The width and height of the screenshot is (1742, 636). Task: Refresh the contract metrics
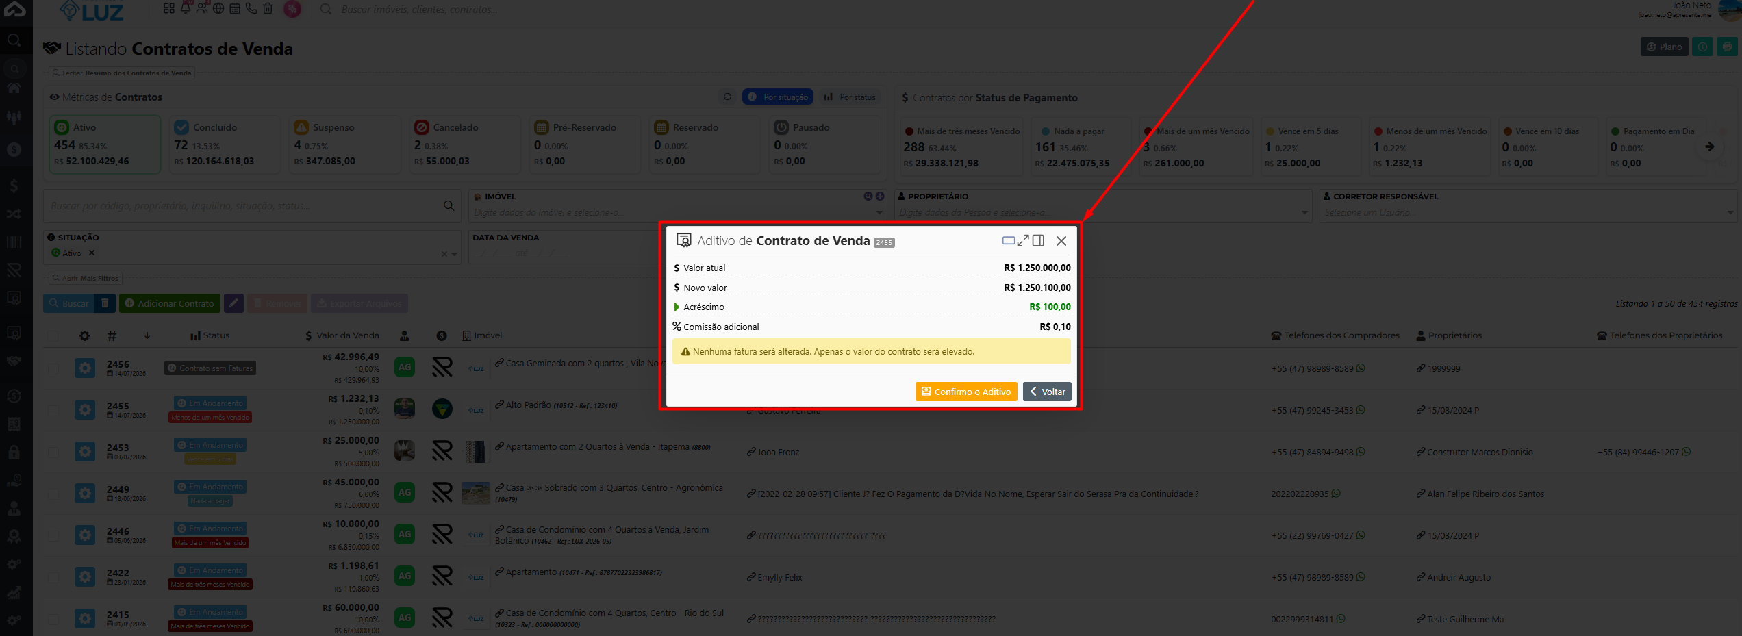click(x=727, y=97)
